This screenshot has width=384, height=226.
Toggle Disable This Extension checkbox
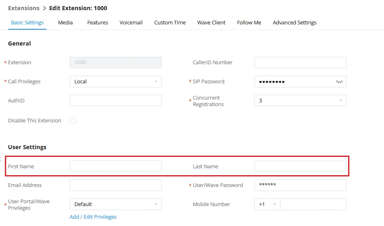73,121
